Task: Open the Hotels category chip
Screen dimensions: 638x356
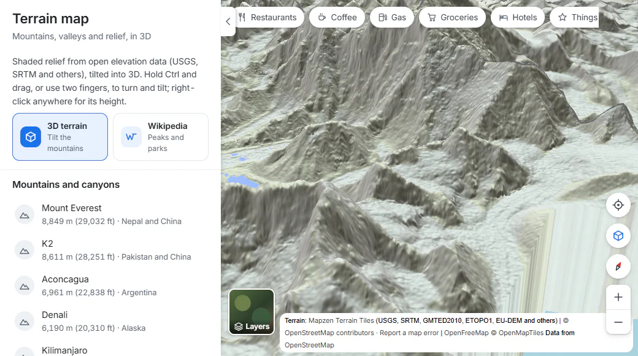Action: [x=518, y=18]
